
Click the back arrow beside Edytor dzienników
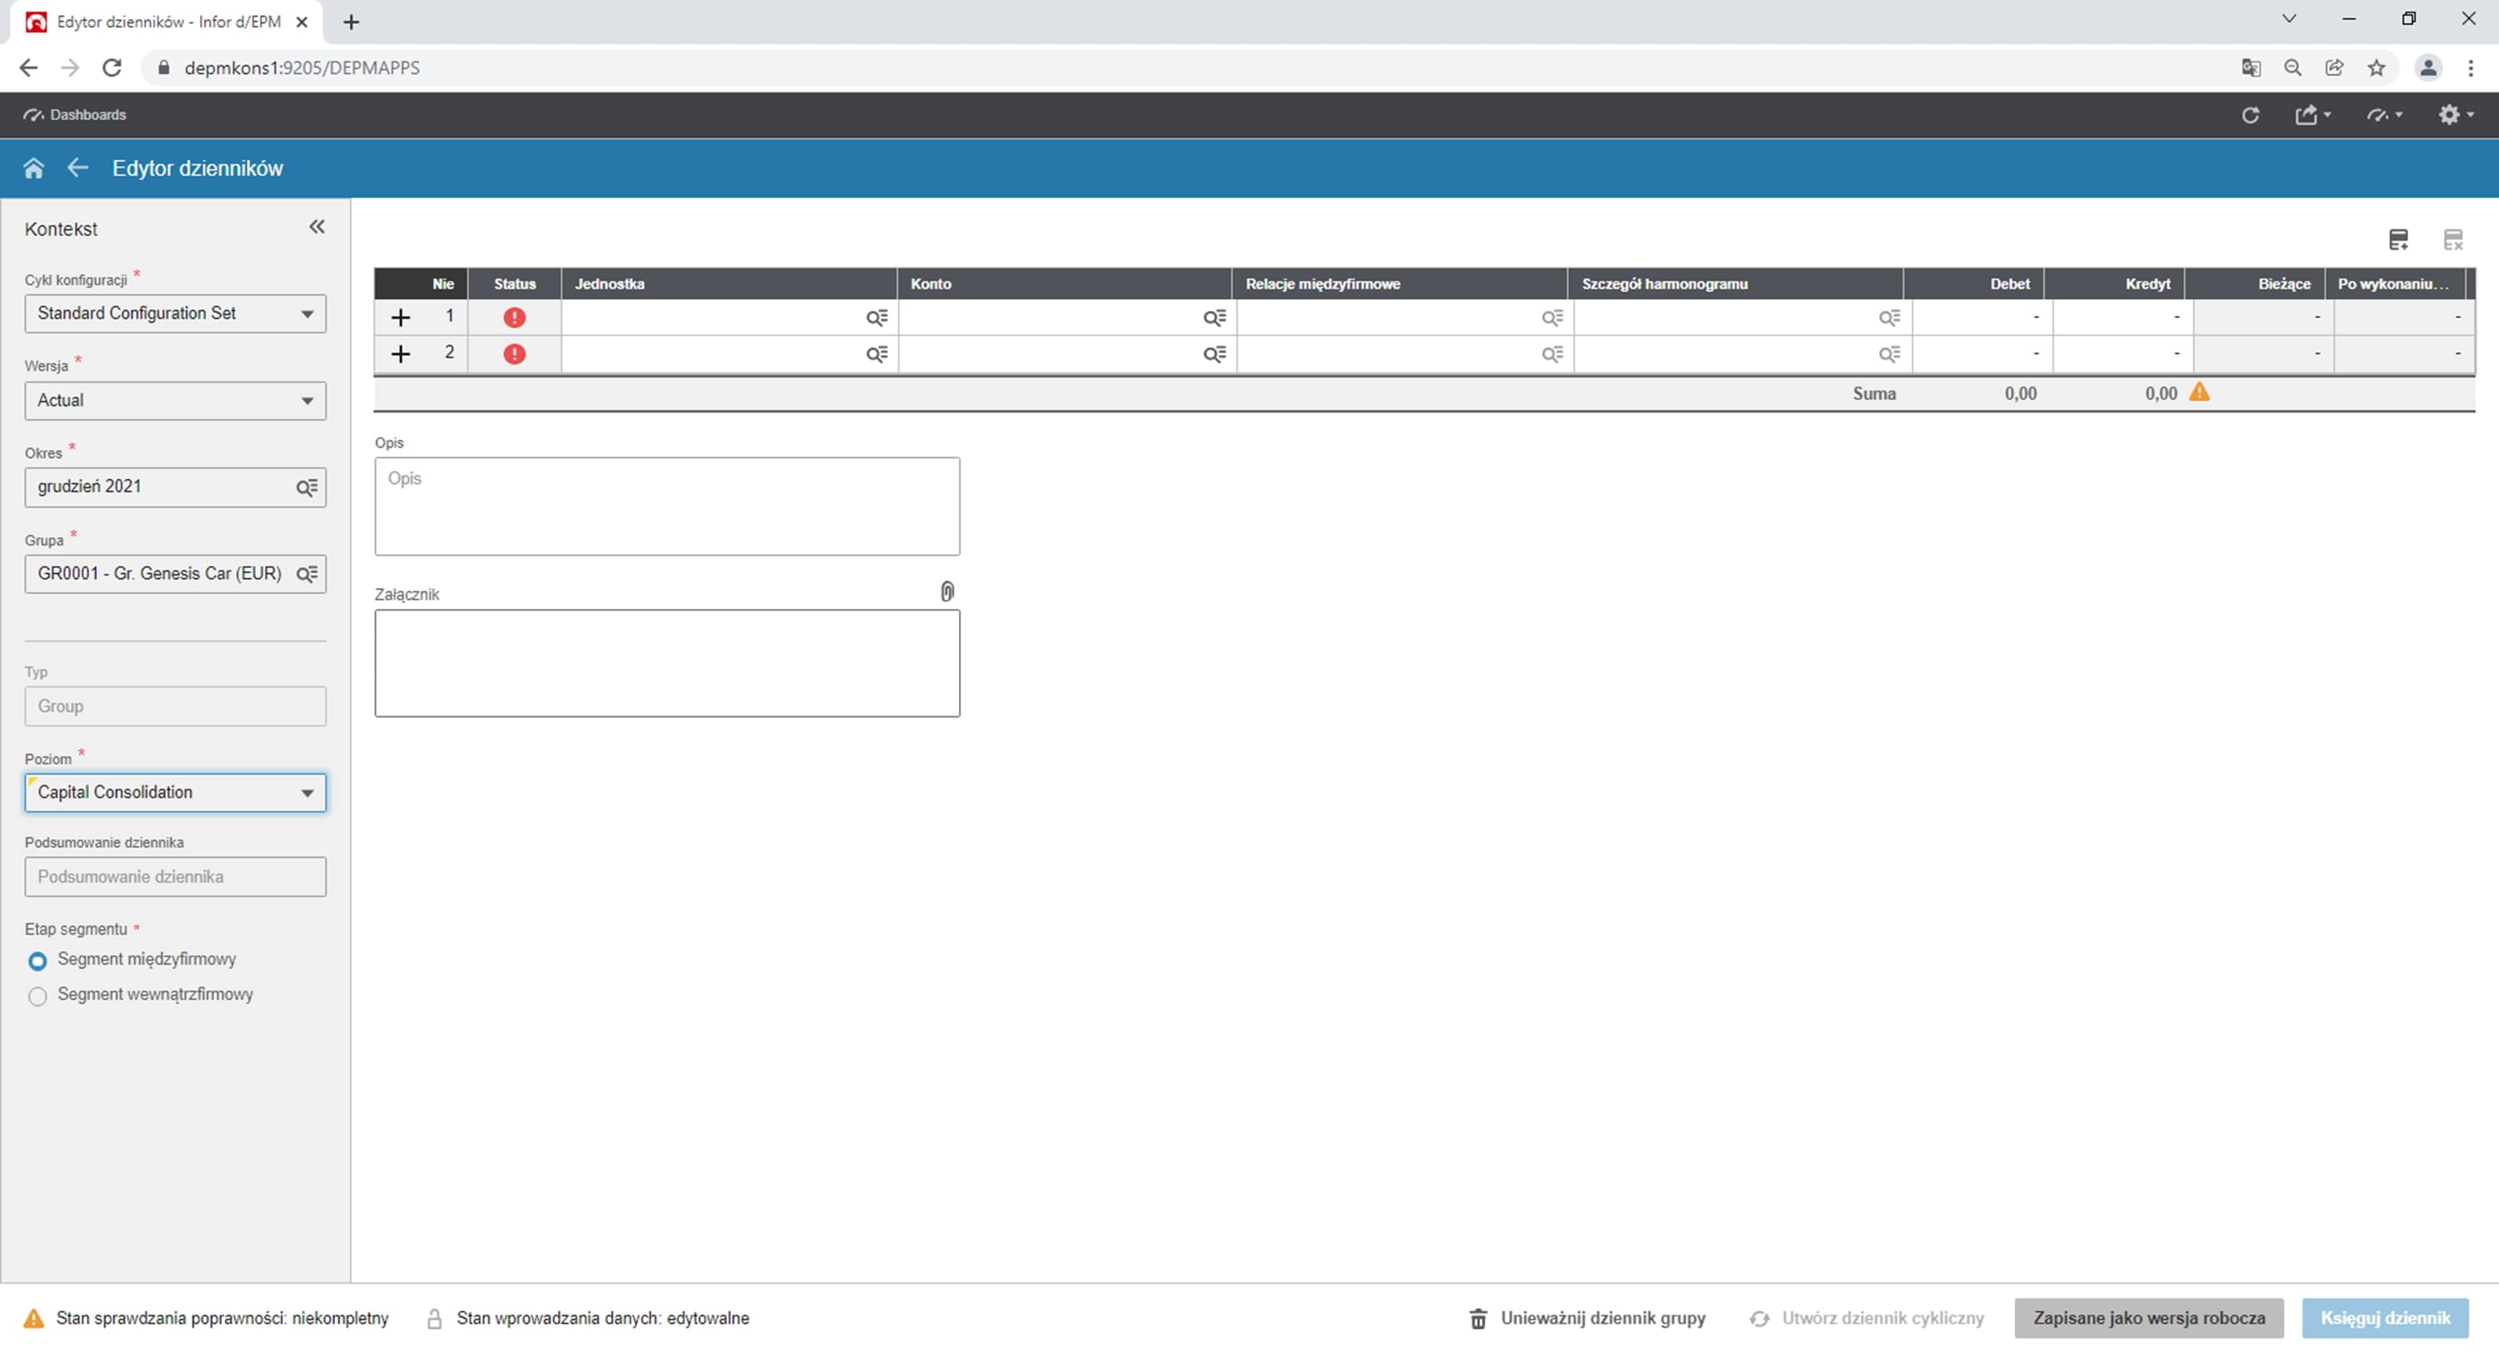77,168
